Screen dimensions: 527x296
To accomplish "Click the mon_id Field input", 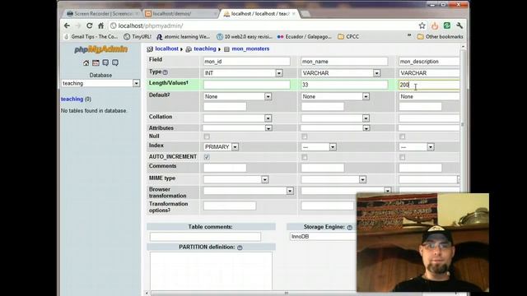I will (246, 62).
